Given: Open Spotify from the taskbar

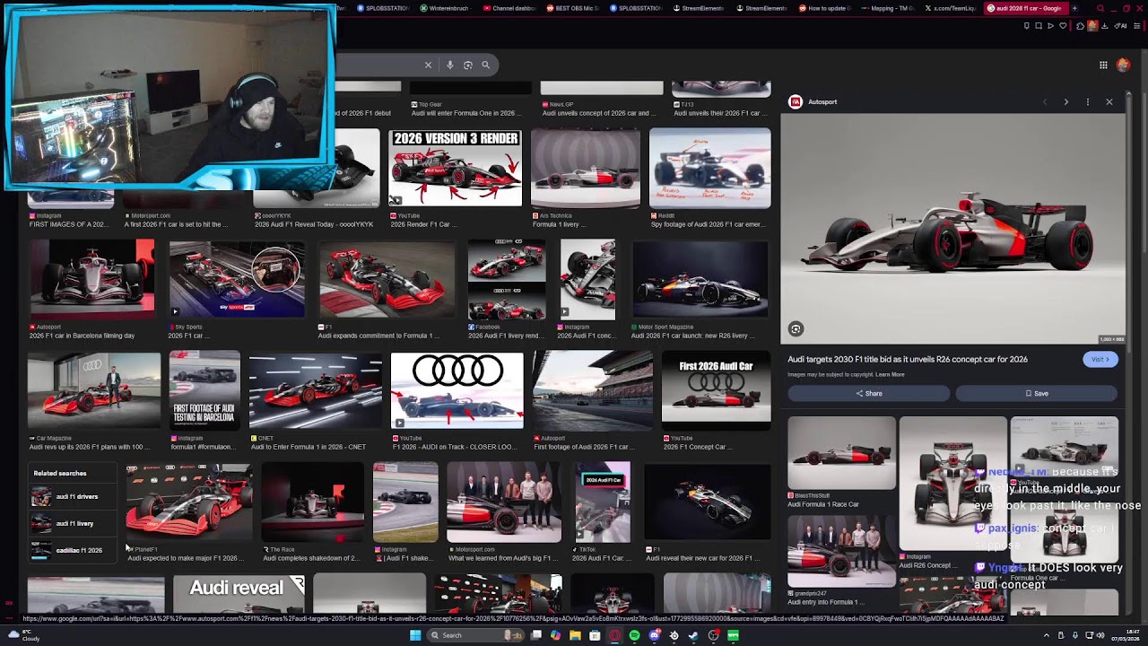Looking at the screenshot, I should click(635, 635).
